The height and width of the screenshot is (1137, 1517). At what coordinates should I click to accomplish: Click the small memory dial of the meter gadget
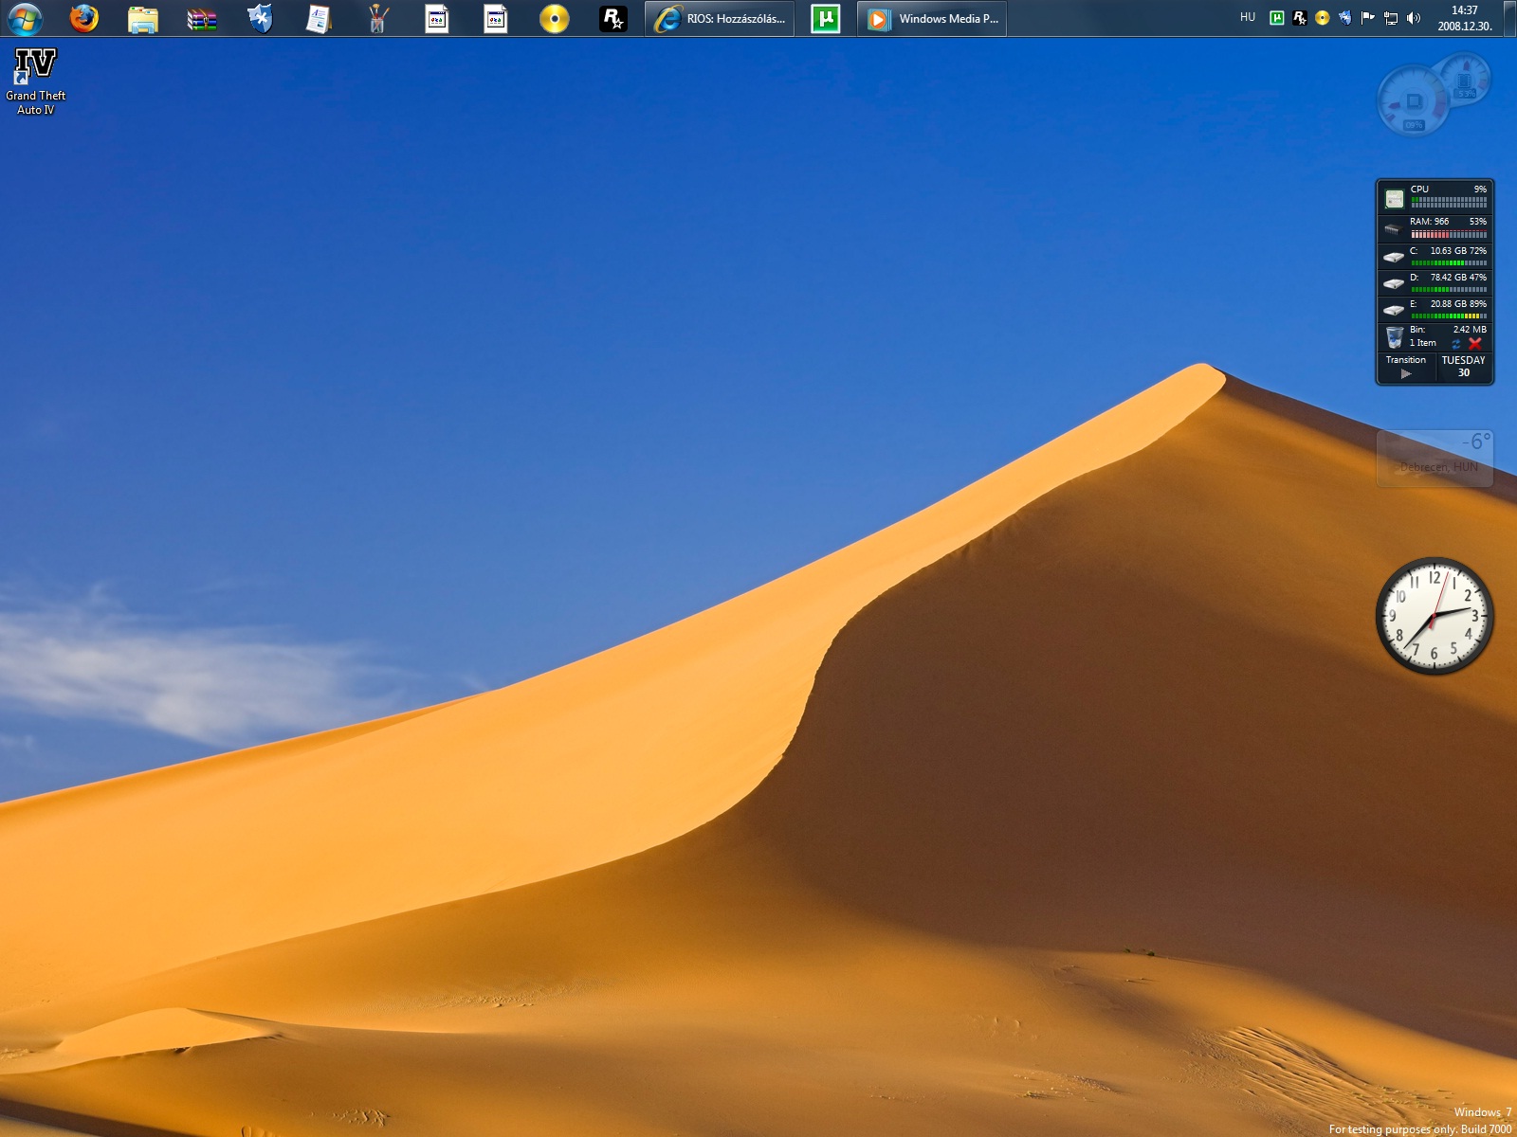coord(1464,79)
